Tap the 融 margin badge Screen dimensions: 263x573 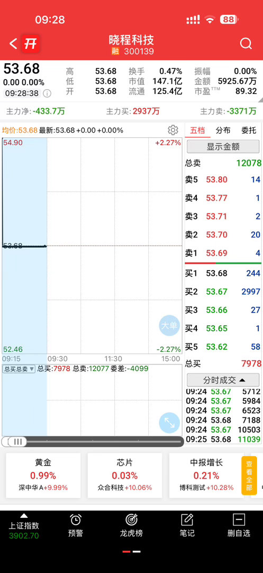(x=115, y=51)
